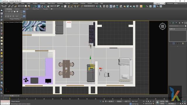Click the Create tab plus icon in command panel

click(x=170, y=23)
